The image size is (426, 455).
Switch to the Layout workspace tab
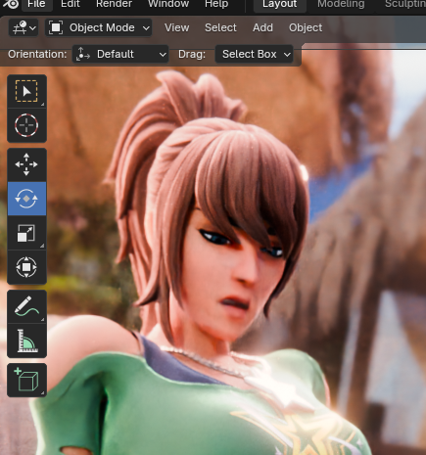click(x=280, y=4)
